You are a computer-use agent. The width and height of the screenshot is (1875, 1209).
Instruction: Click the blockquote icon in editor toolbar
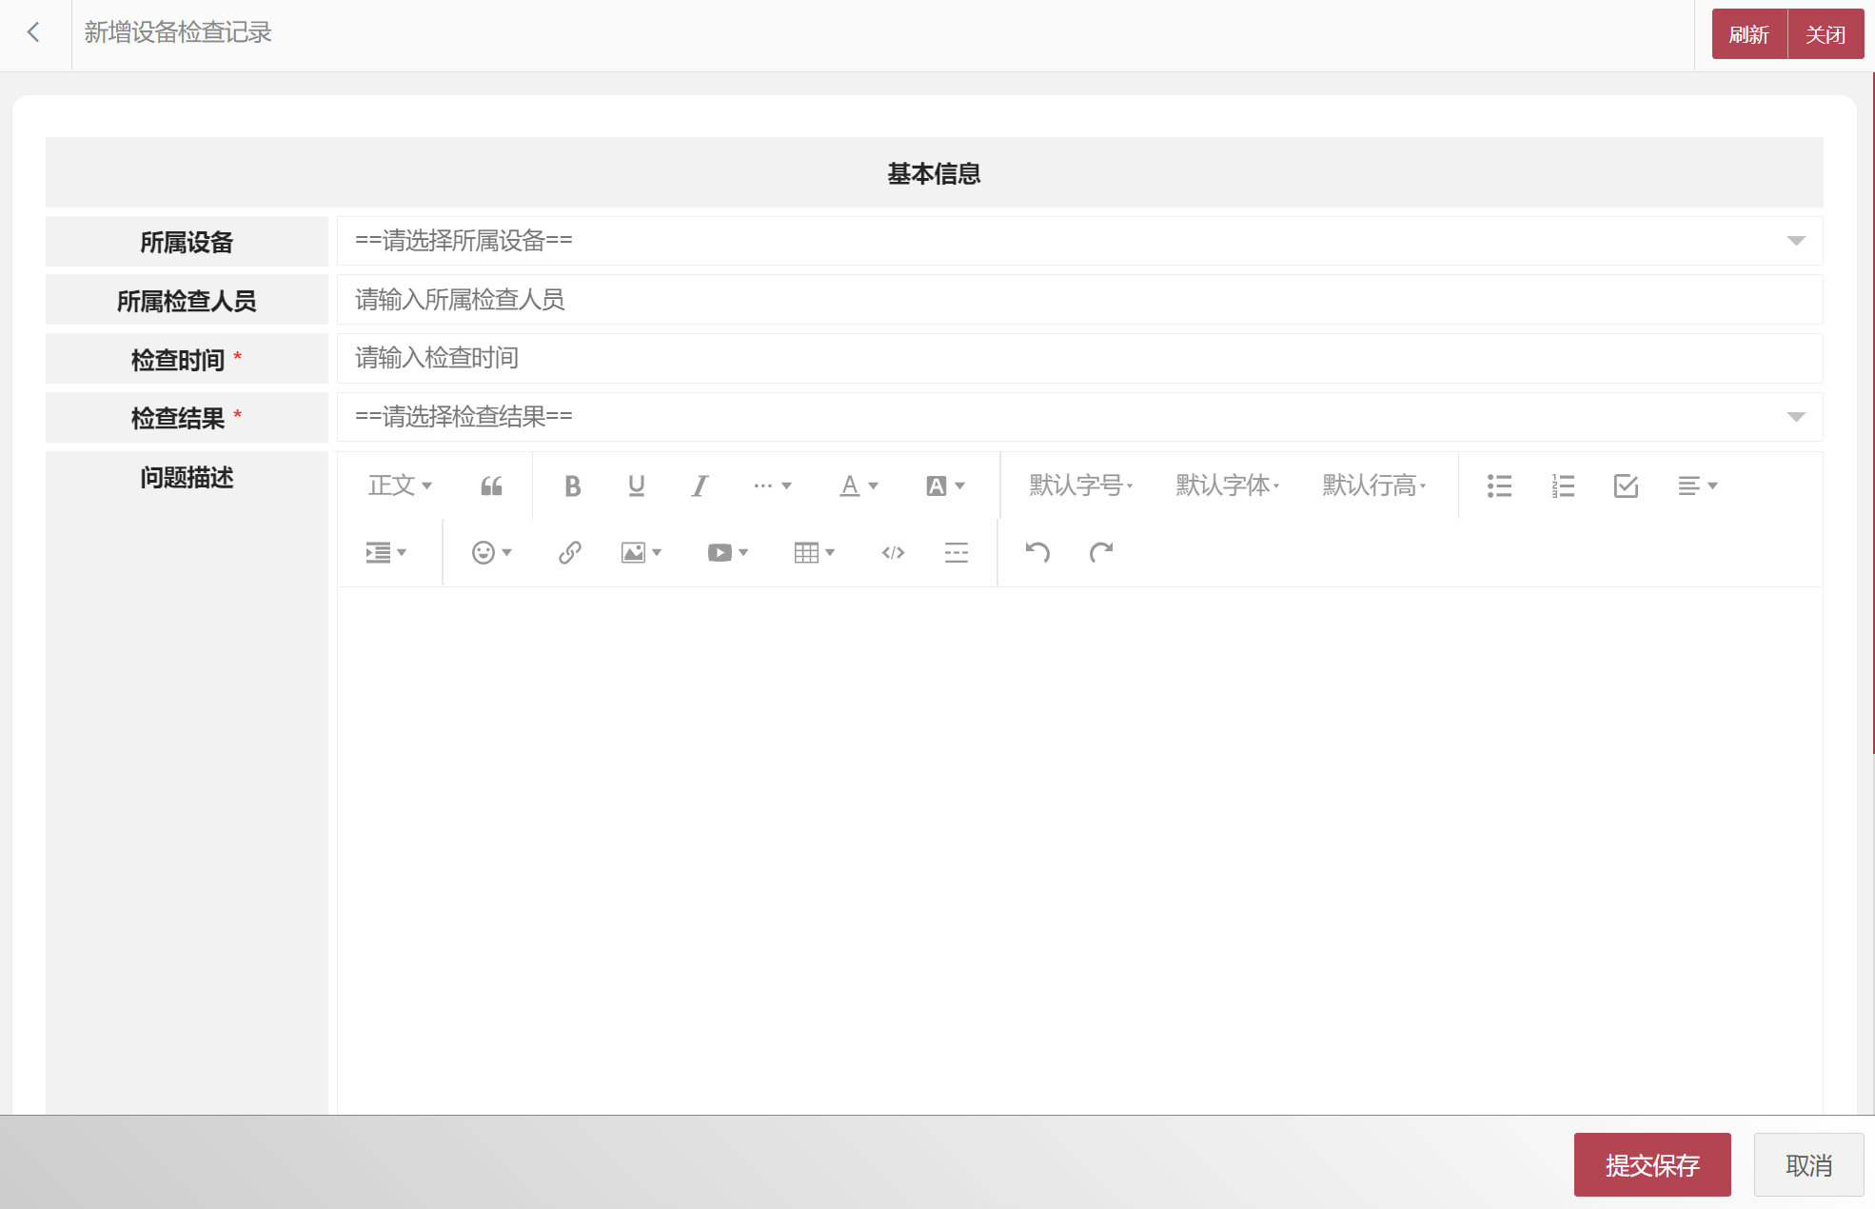[x=491, y=486]
